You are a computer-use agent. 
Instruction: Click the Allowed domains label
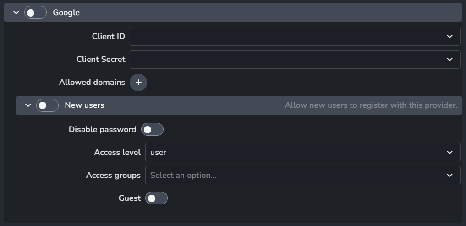click(x=92, y=83)
